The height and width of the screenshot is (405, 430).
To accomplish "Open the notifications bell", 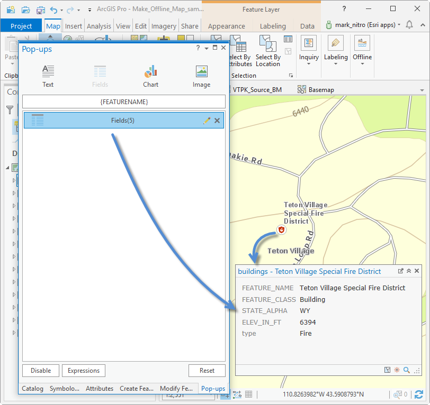I will click(409, 25).
